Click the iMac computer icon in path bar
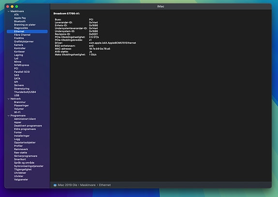 click(55, 185)
